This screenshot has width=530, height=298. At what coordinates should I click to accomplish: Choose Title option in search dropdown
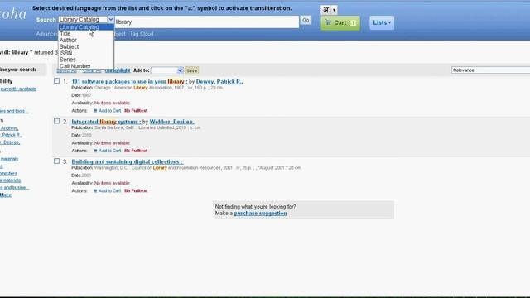(x=86, y=34)
